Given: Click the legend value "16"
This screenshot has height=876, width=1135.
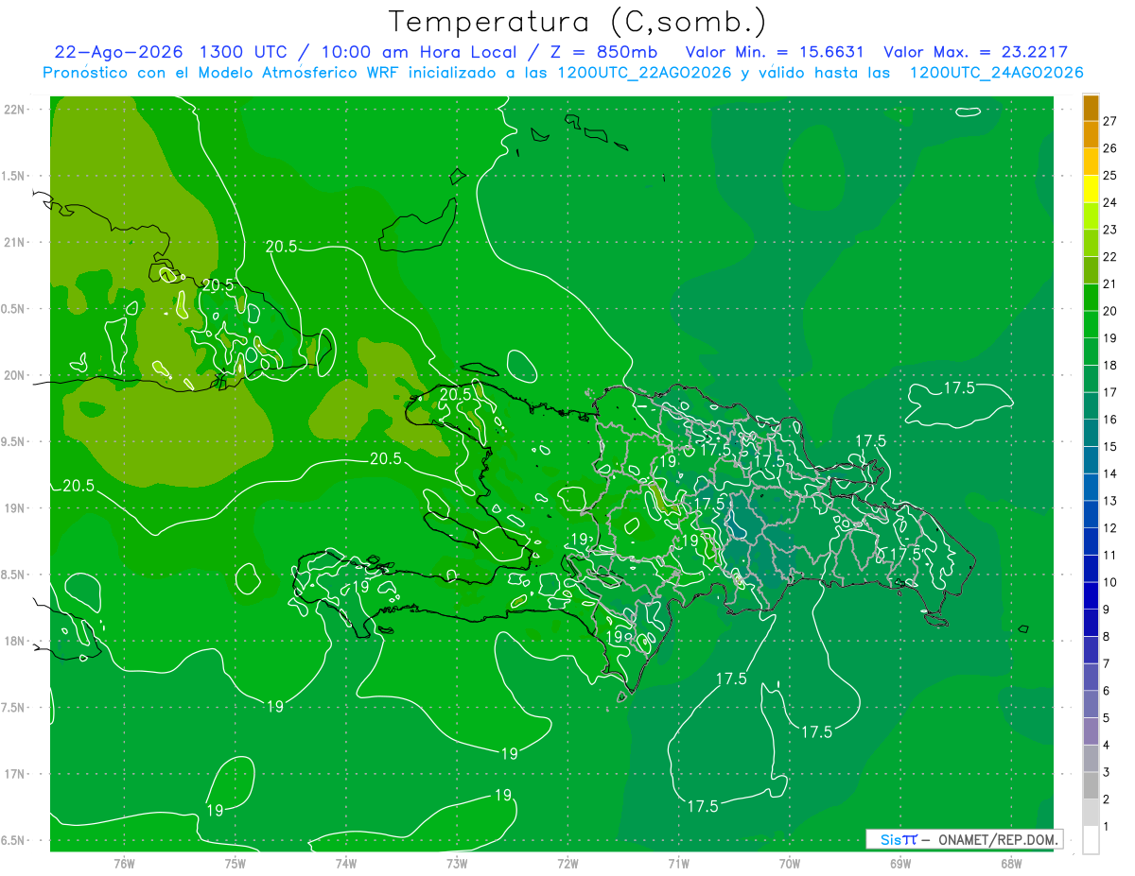Looking at the screenshot, I should coord(1109,420).
